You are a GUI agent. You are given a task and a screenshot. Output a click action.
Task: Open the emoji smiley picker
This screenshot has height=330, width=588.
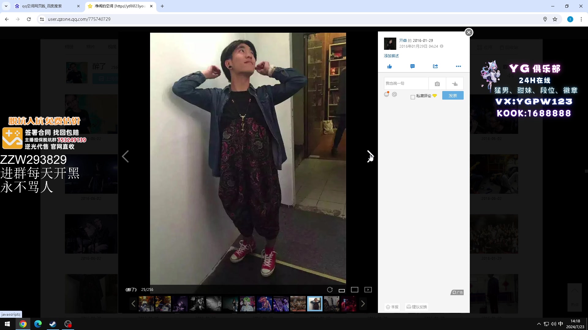point(386,94)
